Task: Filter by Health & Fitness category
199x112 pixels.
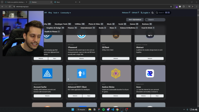Action: click(52, 32)
